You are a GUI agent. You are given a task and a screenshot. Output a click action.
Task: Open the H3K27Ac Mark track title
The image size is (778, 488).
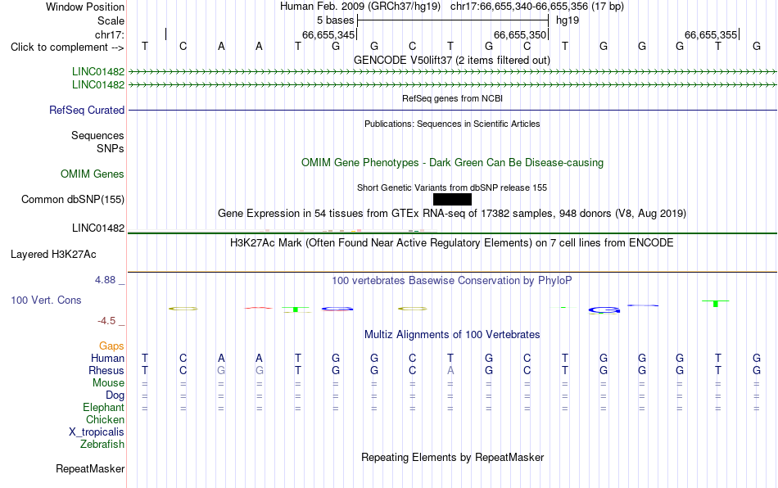452,242
